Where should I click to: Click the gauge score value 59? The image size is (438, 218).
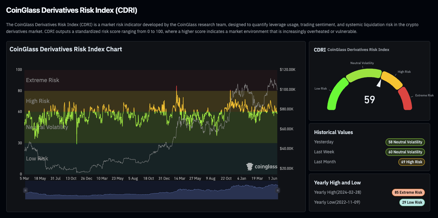(369, 100)
